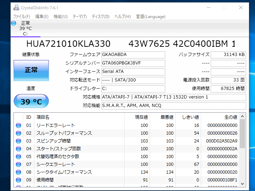The height and width of the screenshot is (191, 255).
Task: Click the ID column header
Action: pyautogui.click(x=29, y=117)
